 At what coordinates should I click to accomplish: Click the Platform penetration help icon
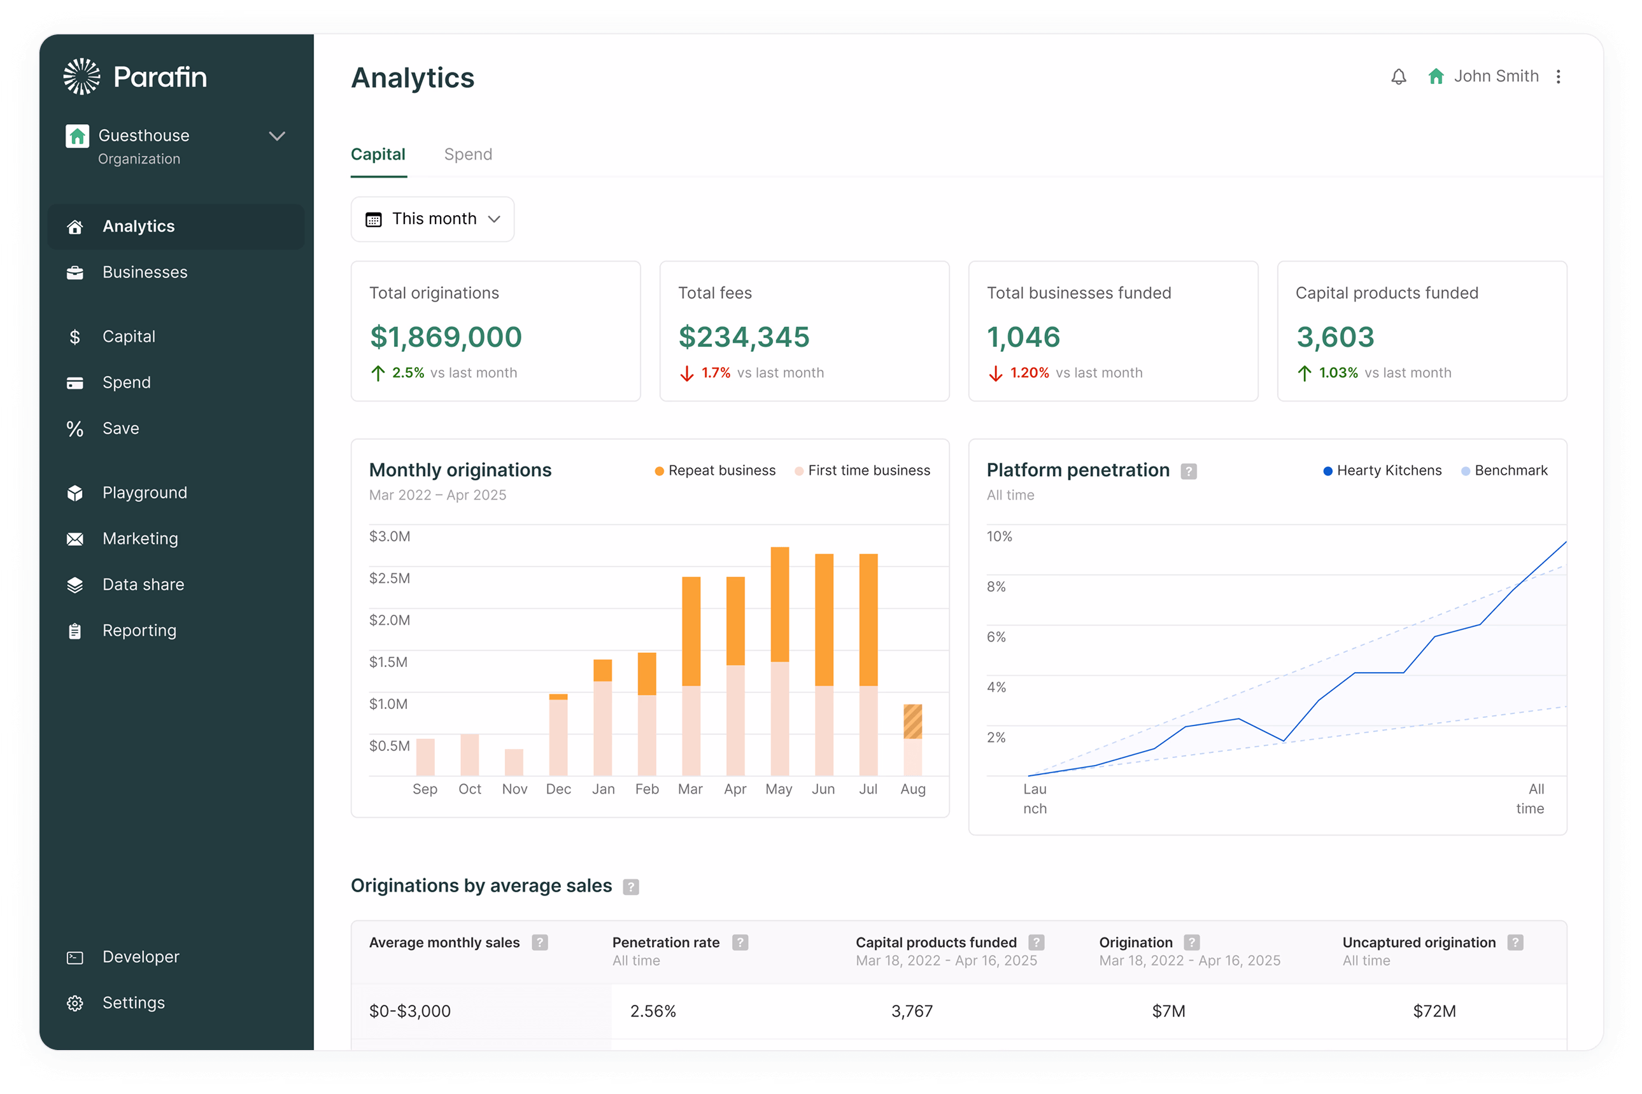coord(1189,472)
